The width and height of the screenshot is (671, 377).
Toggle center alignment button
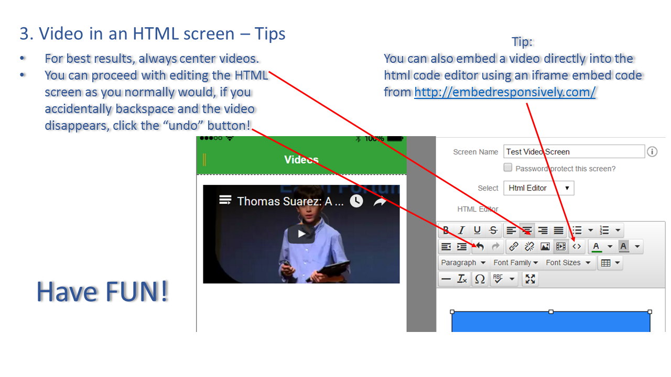(527, 230)
